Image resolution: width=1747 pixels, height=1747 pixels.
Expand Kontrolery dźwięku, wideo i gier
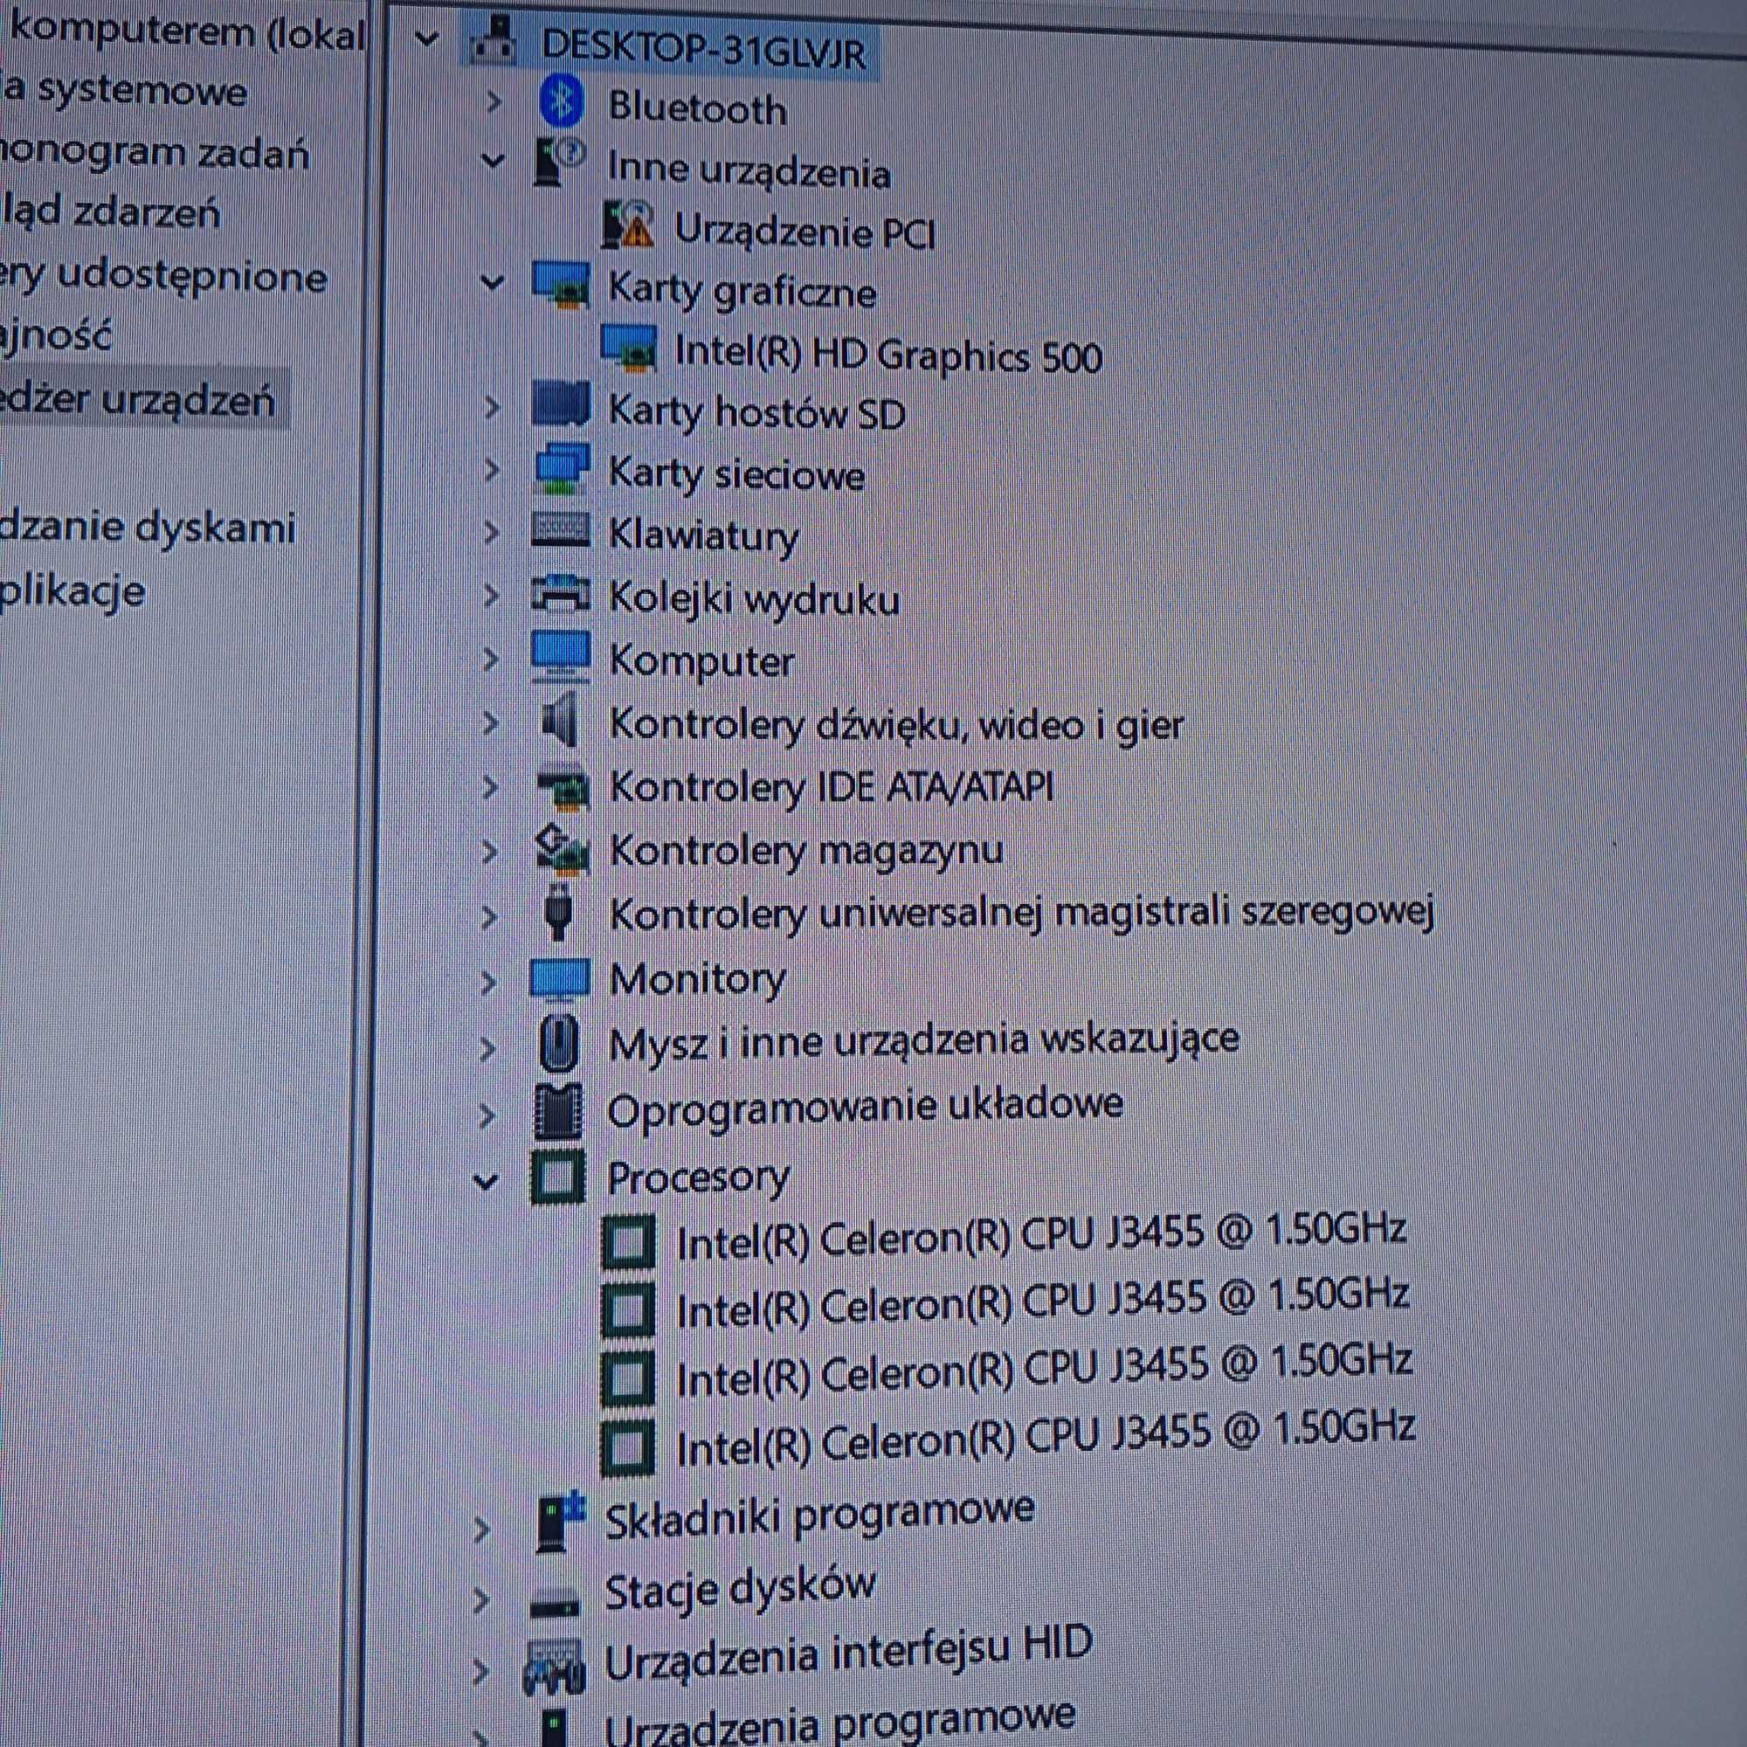(x=490, y=722)
